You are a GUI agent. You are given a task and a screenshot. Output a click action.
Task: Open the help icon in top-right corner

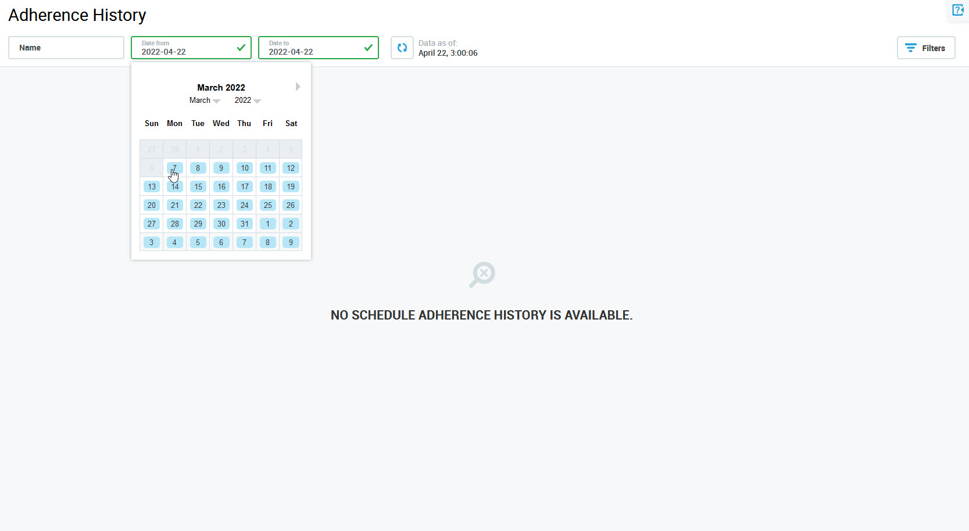tap(957, 10)
